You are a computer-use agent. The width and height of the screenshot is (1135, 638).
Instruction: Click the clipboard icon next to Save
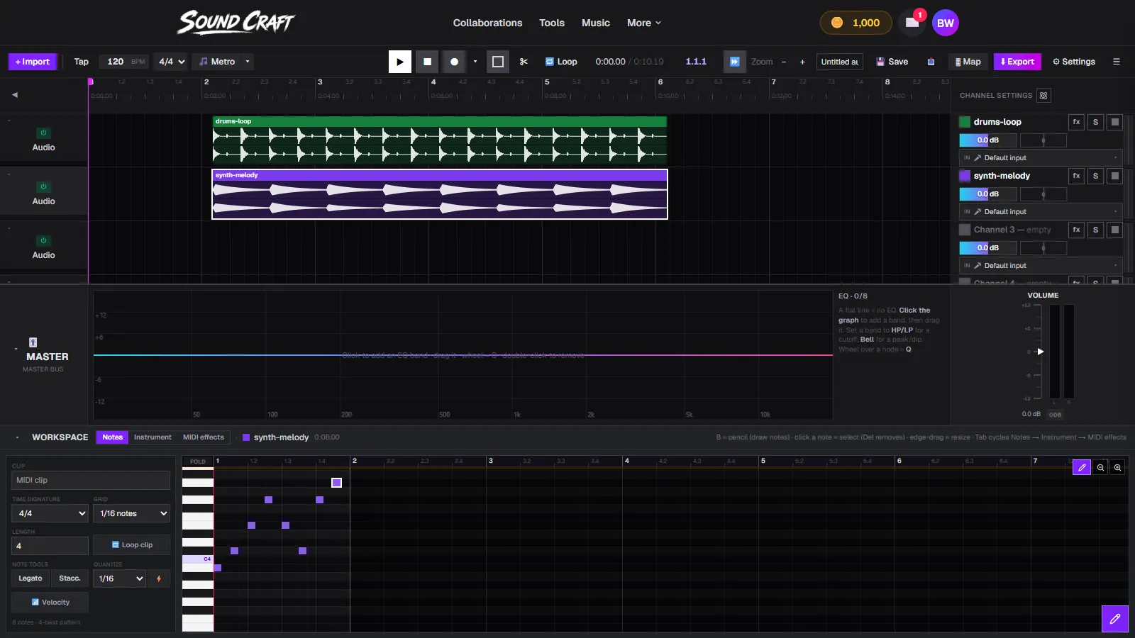[931, 62]
